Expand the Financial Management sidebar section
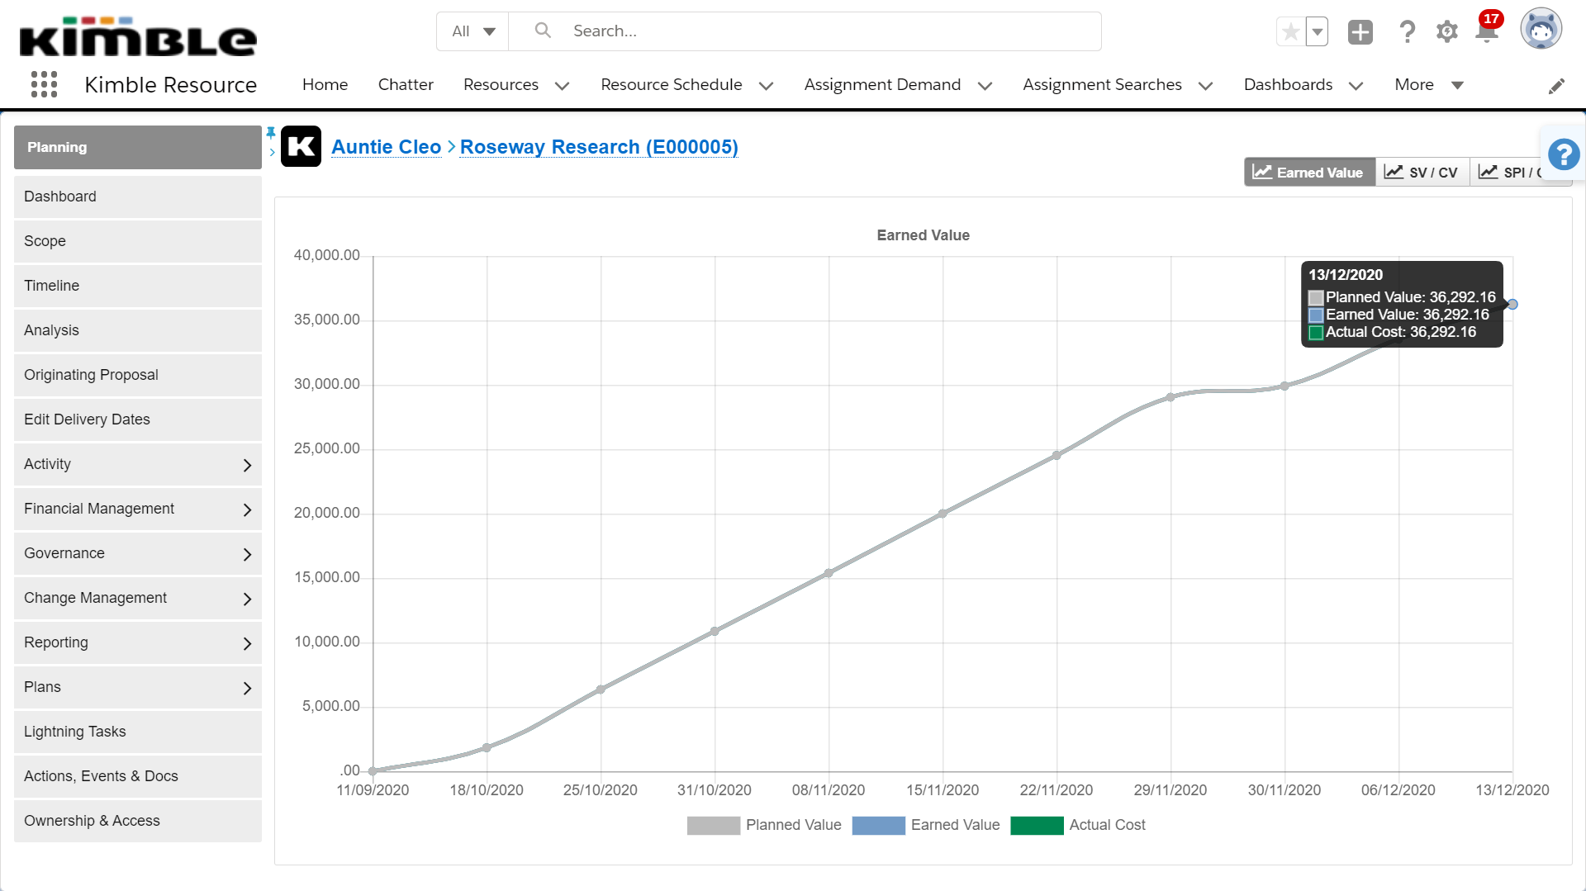The width and height of the screenshot is (1586, 891). 137,509
